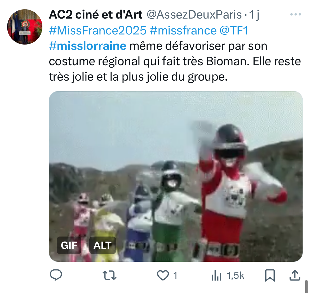This screenshot has width=310, height=293.
Task: Open the #misslorraine hashtag
Action: click(88, 46)
